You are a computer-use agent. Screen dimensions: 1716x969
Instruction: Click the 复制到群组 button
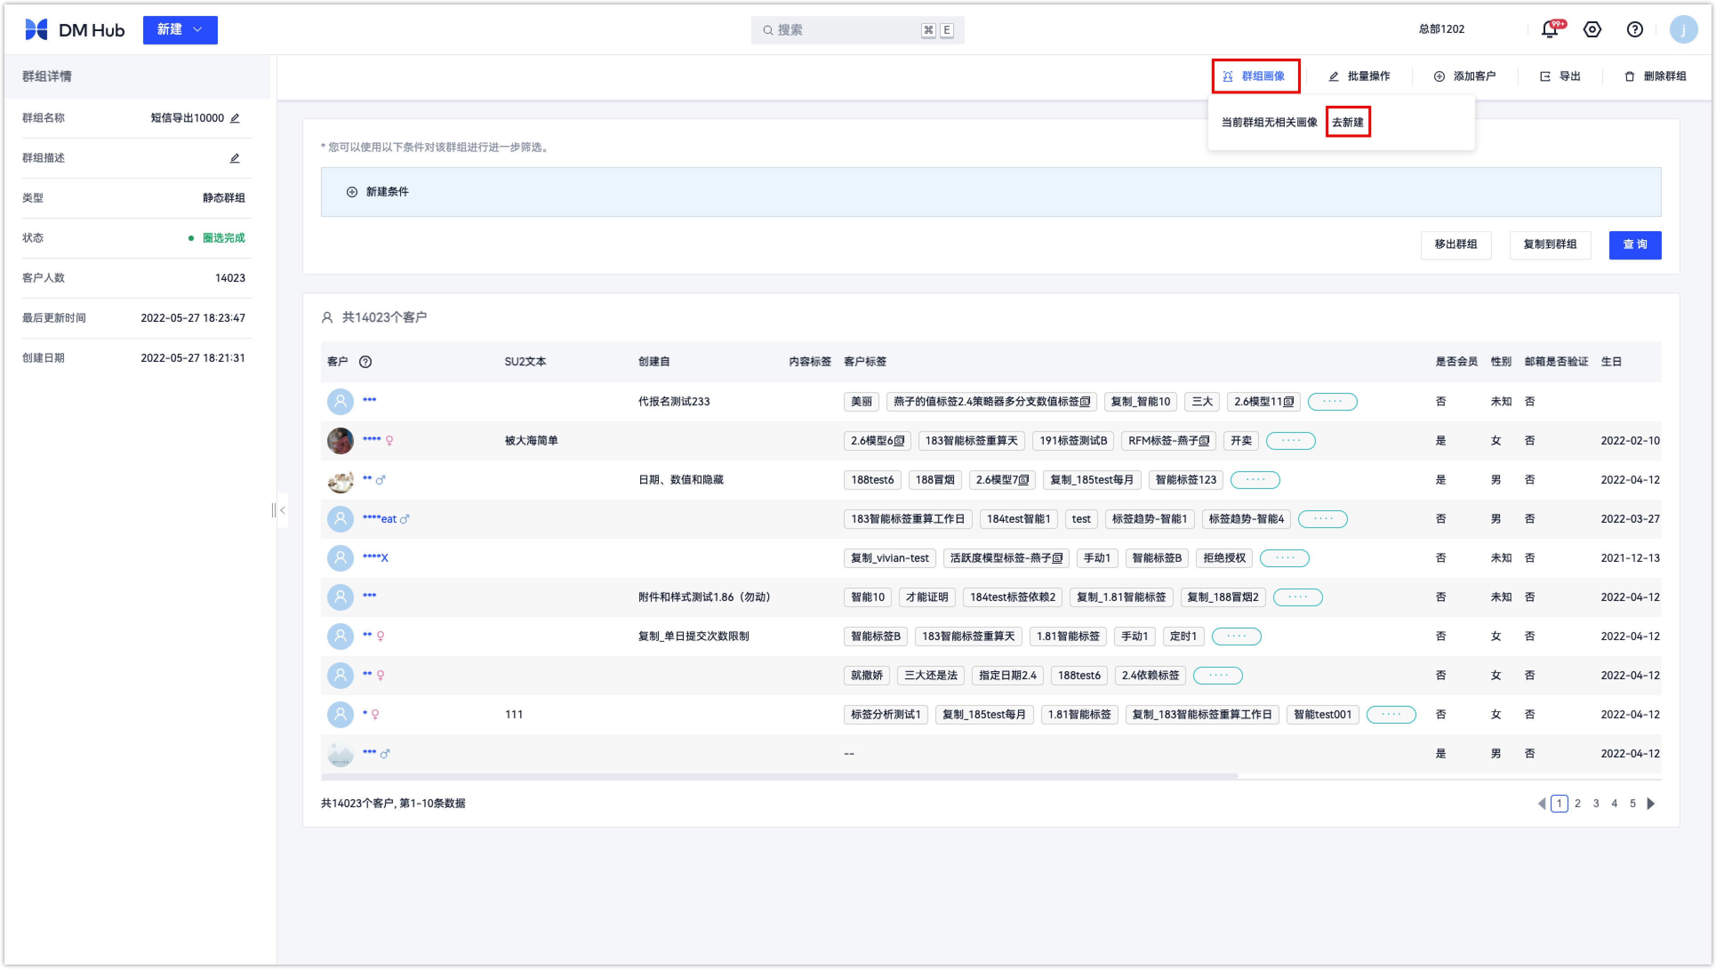1549,245
